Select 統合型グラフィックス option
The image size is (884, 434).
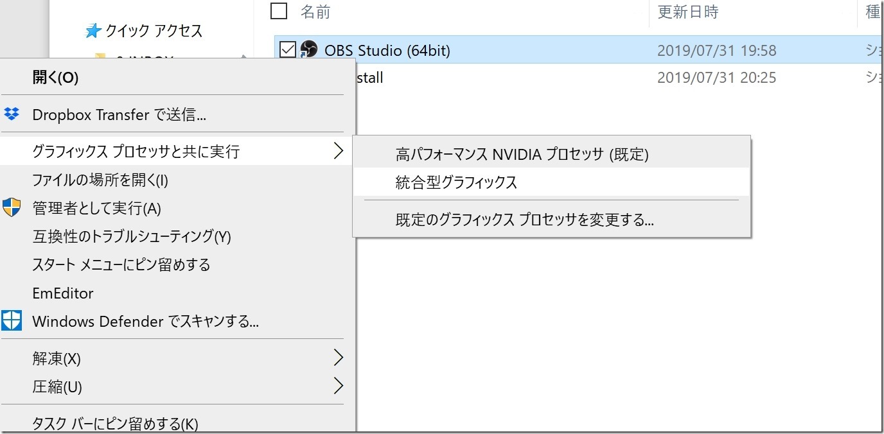pyautogui.click(x=551, y=182)
